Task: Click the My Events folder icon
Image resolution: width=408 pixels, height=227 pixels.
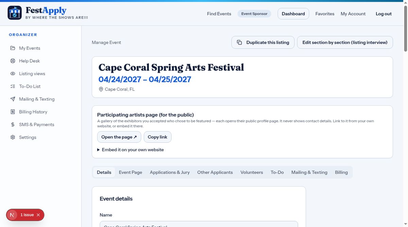Action: (13, 48)
